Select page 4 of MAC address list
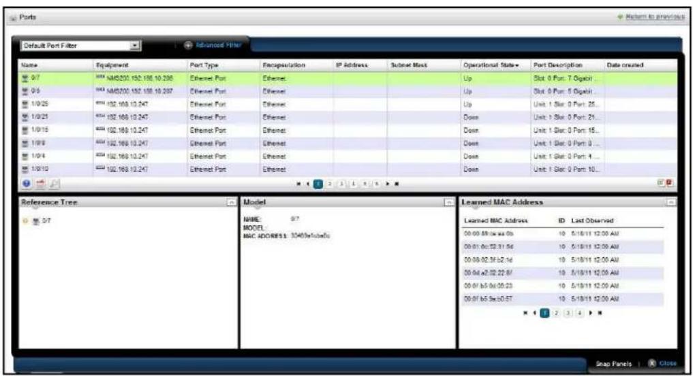The width and height of the screenshot is (693, 377). 579,313
